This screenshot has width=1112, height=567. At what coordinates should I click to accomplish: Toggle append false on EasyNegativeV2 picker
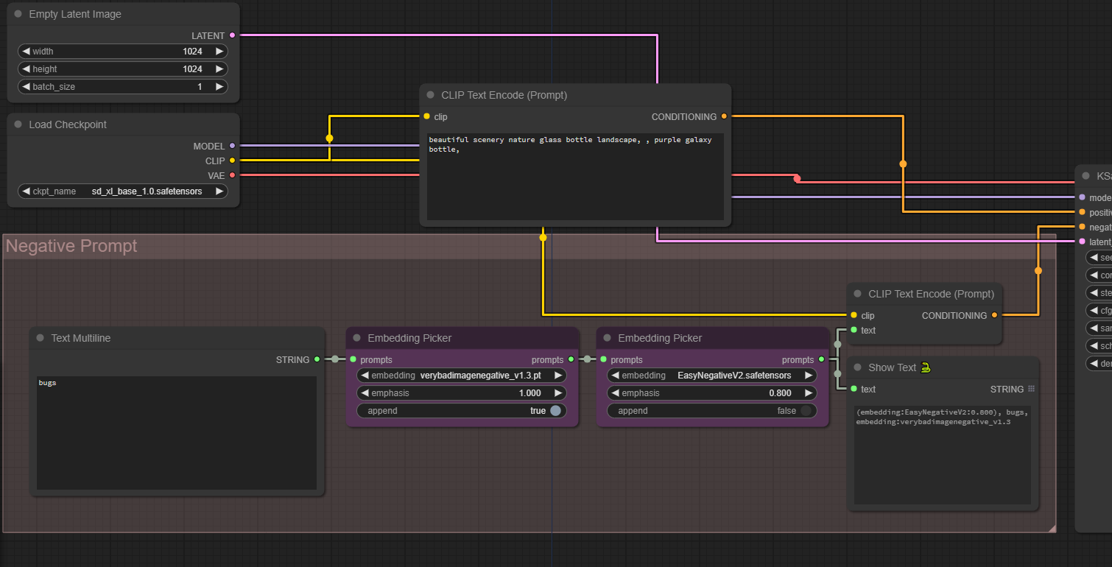click(x=712, y=411)
